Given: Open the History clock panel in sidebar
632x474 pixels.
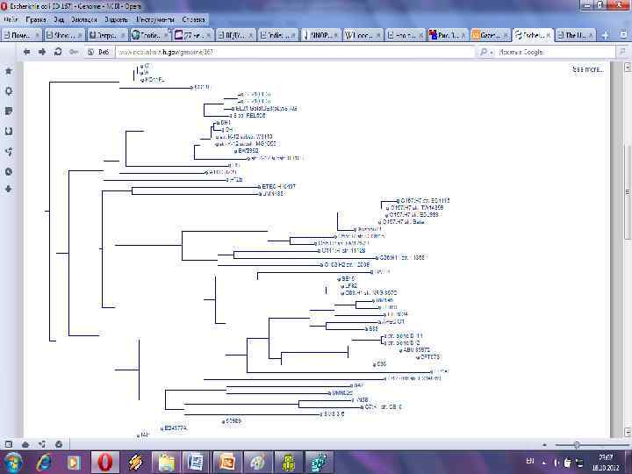Looking at the screenshot, I should (9, 171).
